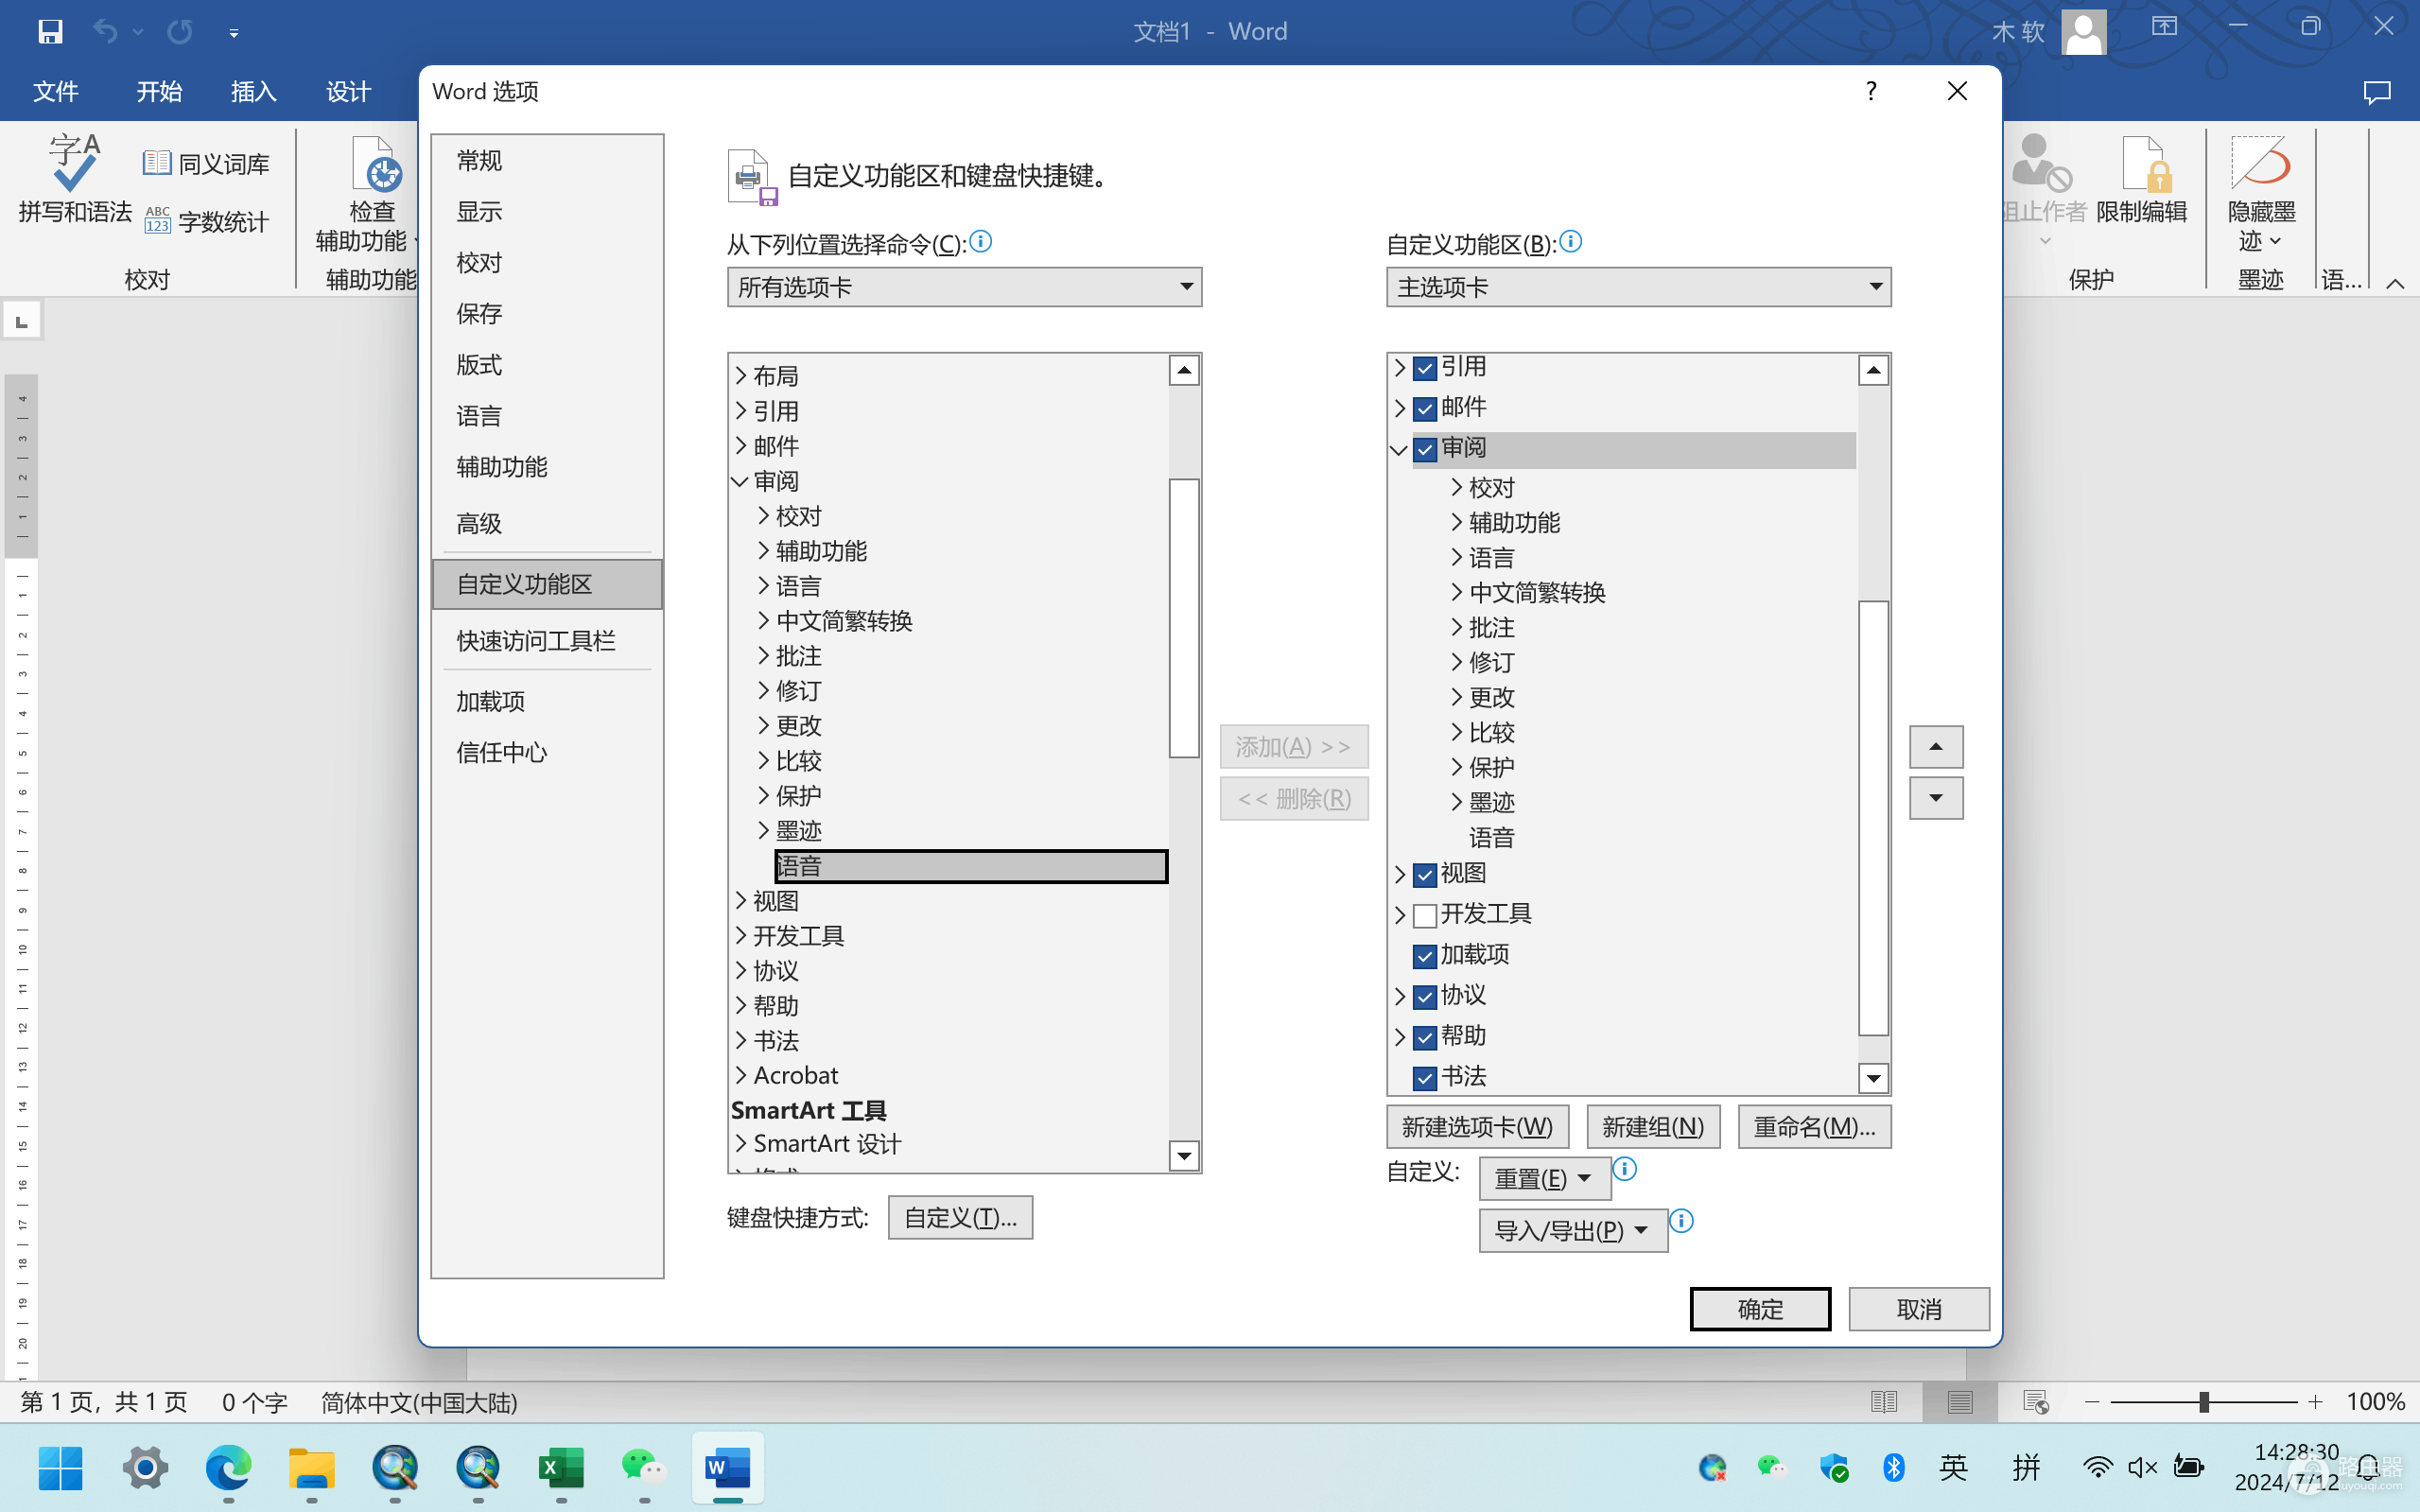Click the 隐藏墨迹 hide ink icon

2260,162
